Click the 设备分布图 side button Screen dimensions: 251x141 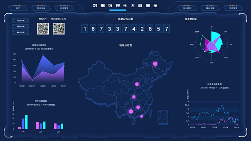[21, 27]
